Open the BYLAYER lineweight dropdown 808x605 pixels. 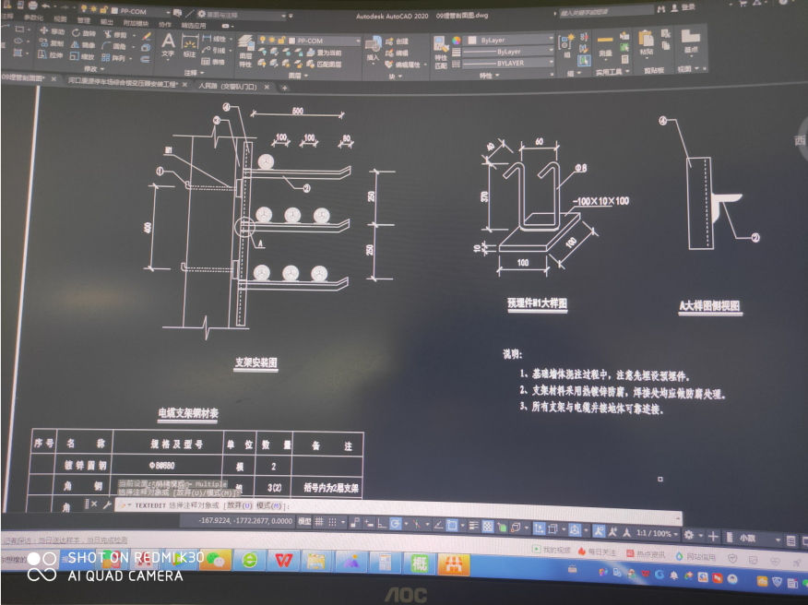click(508, 63)
